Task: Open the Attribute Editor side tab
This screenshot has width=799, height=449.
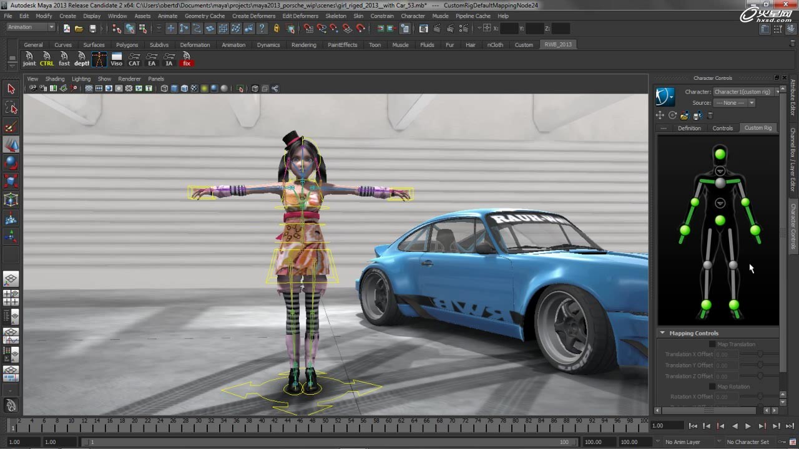Action: click(793, 97)
